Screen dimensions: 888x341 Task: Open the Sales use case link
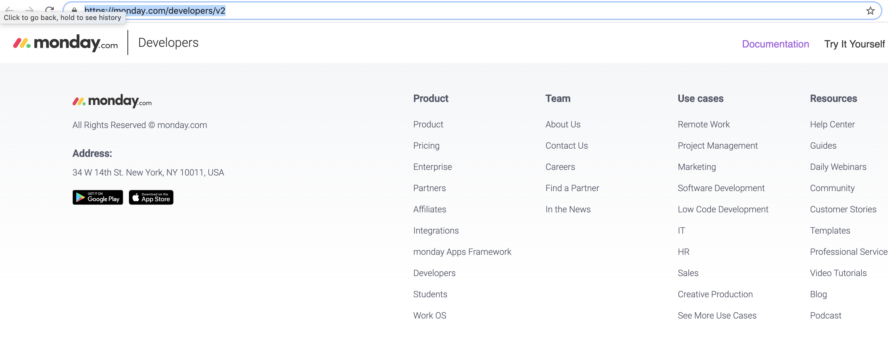coord(688,273)
